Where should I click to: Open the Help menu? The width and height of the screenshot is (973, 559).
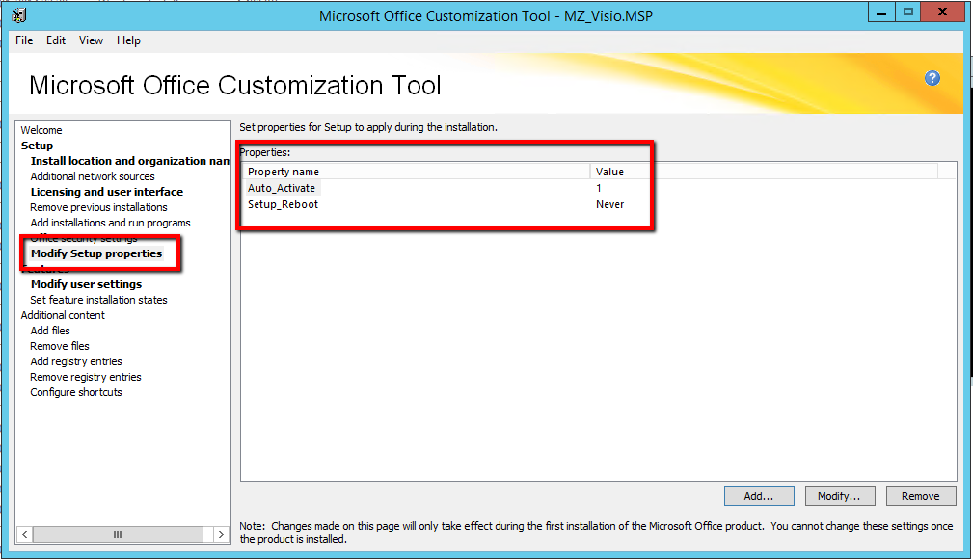pos(128,40)
